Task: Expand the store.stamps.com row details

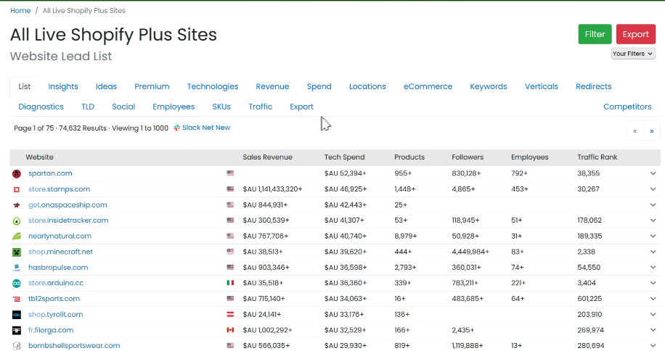Action: tap(653, 189)
